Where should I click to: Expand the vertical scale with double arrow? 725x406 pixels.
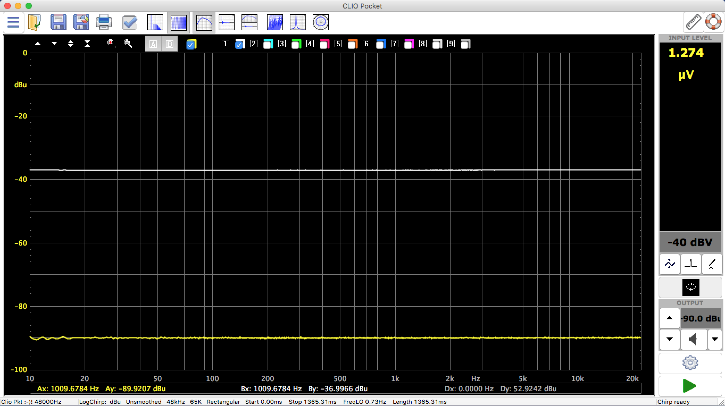[x=71, y=44]
